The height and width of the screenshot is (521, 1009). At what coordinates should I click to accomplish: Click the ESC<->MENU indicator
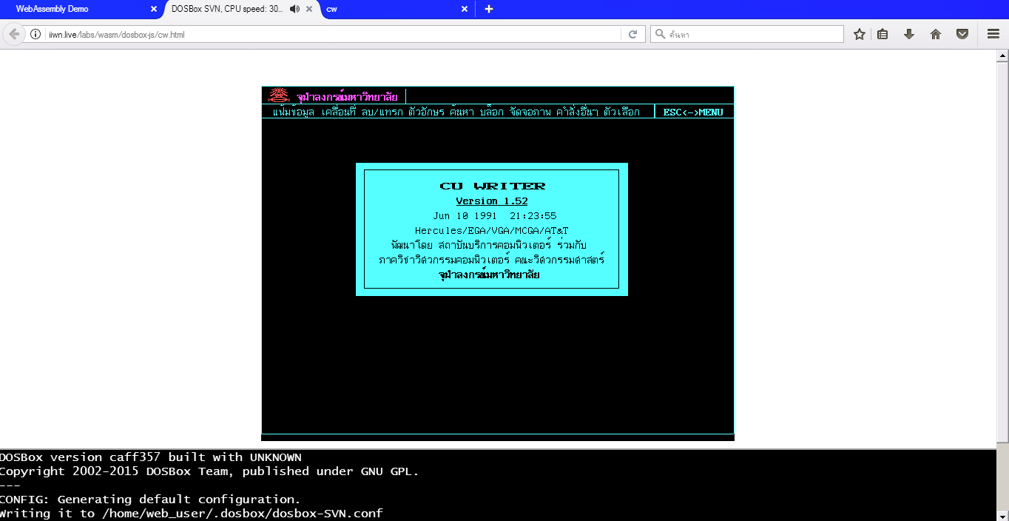tap(693, 112)
